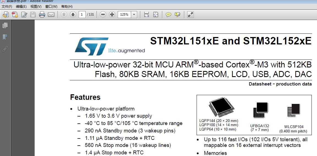
Task: Click the UFBGA132 package image
Action: 260,110
